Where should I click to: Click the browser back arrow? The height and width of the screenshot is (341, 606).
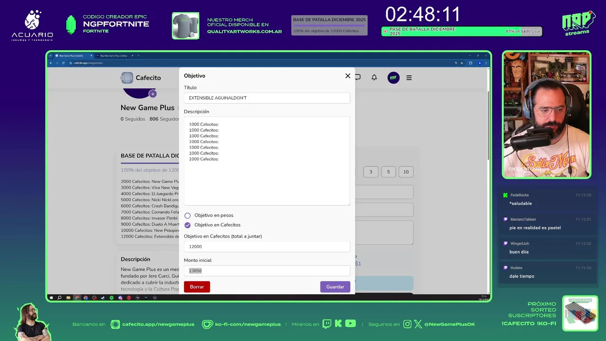pos(51,63)
